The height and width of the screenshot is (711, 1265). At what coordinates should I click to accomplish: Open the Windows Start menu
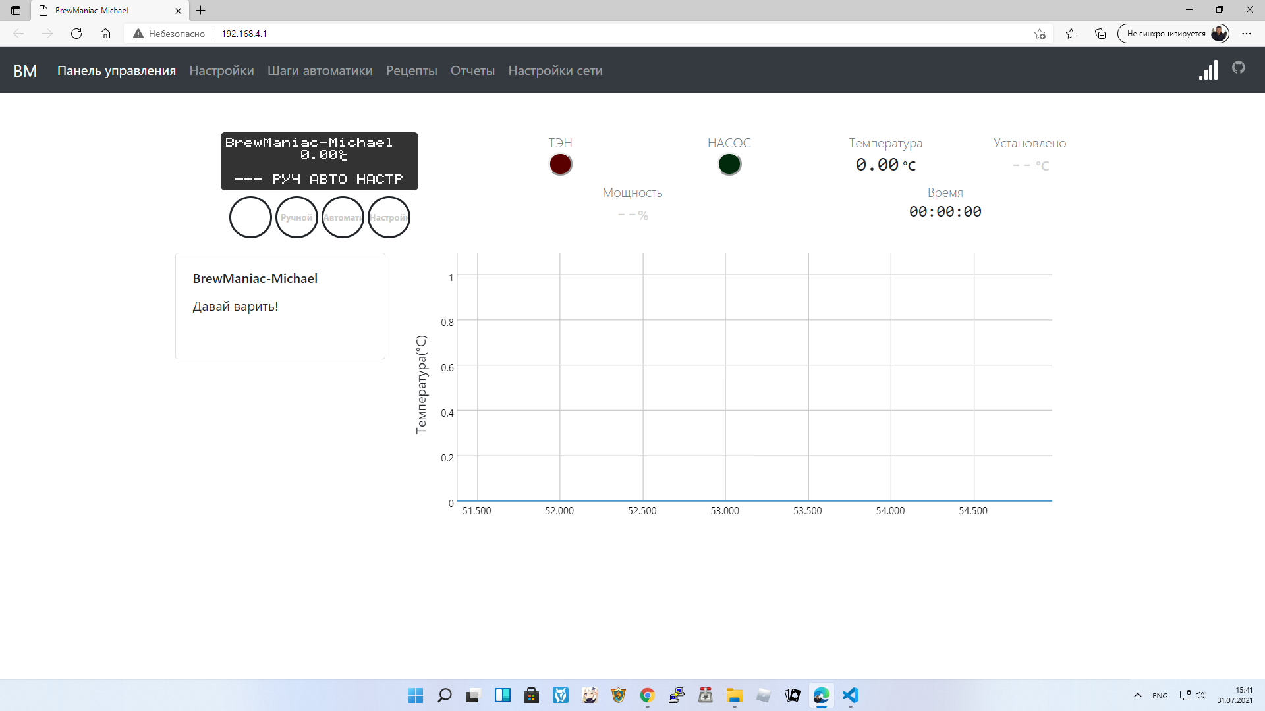415,695
